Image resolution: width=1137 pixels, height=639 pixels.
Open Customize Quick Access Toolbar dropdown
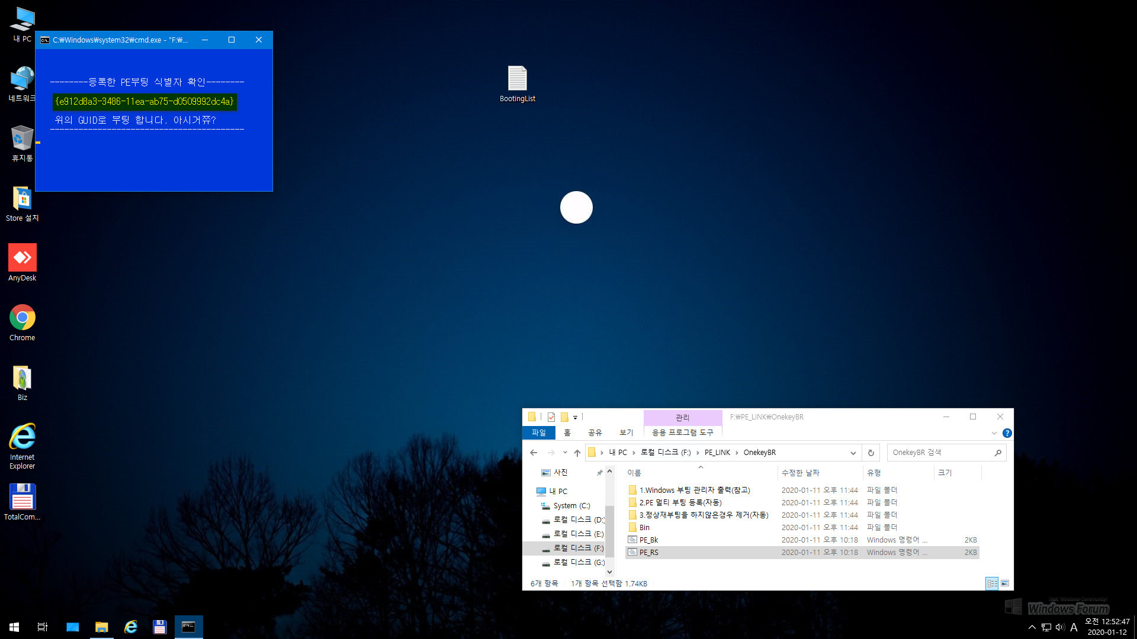click(575, 417)
